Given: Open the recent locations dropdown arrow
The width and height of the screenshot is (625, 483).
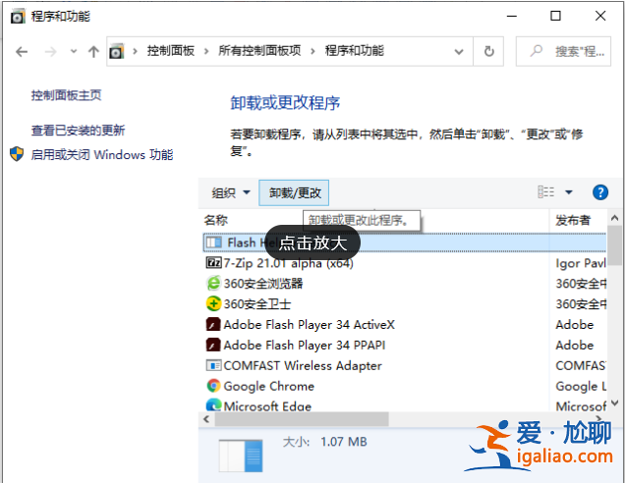Looking at the screenshot, I should coord(74,51).
